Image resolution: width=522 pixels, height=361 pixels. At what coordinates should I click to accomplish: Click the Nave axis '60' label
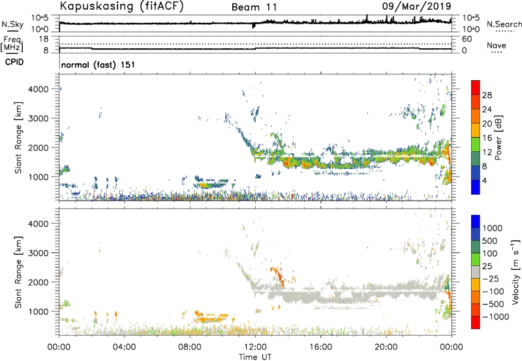pyautogui.click(x=467, y=39)
